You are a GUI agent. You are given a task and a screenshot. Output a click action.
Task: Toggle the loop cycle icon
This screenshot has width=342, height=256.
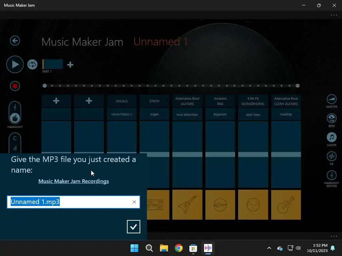[x=32, y=64]
